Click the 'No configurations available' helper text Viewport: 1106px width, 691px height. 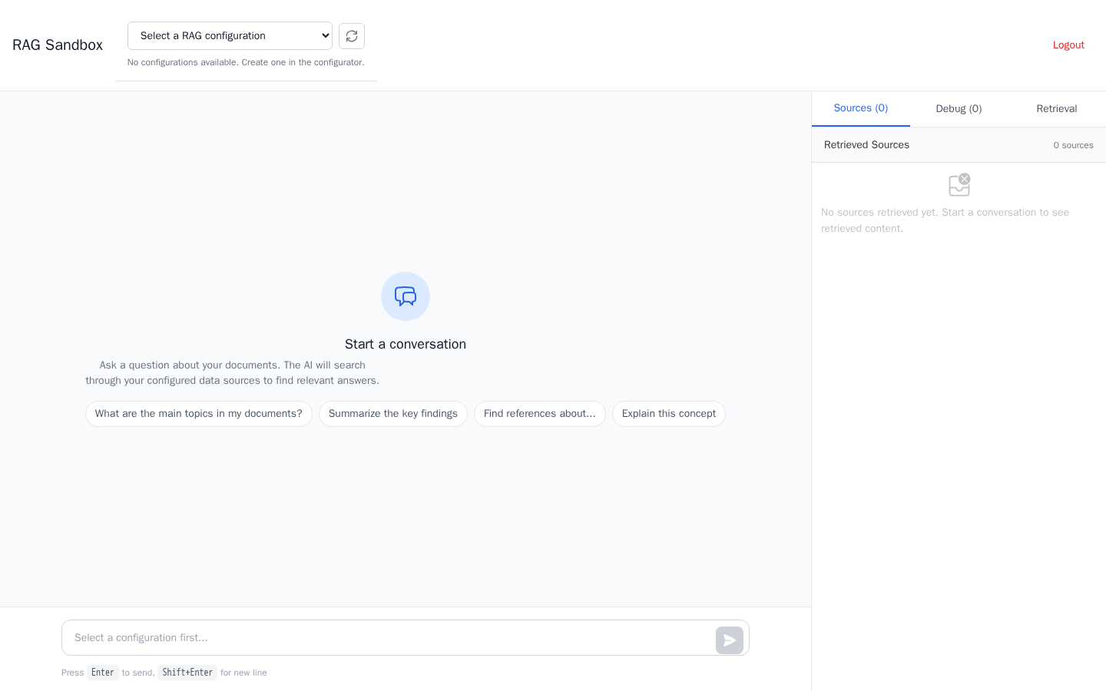[x=246, y=62]
